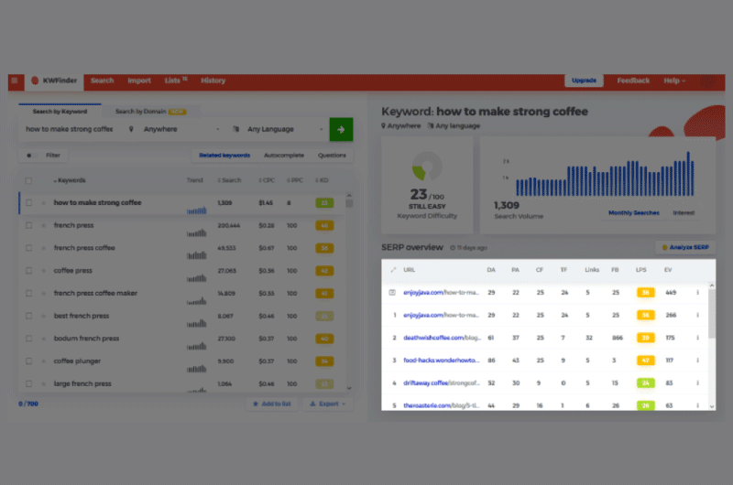Check the 'bodum french press' row checkbox
The width and height of the screenshot is (733, 485).
(x=29, y=339)
